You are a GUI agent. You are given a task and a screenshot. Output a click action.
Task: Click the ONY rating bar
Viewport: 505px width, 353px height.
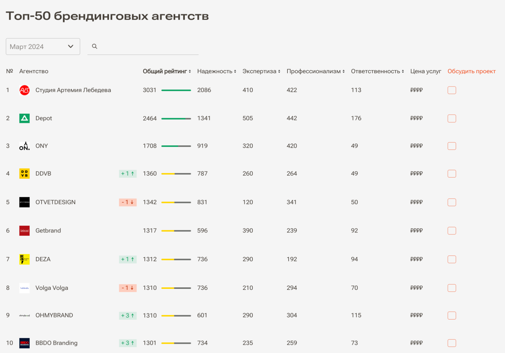point(176,146)
